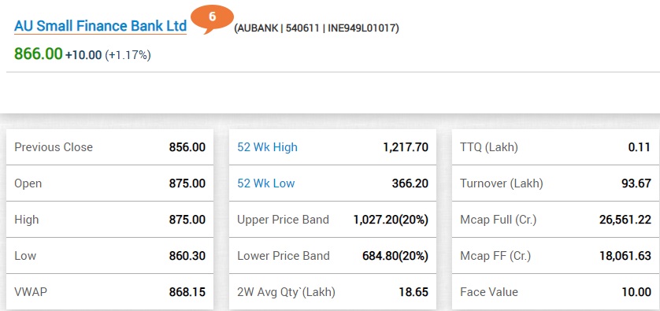Viewport: 660px width, 311px height.
Task: Open AU Small Finance Bank Ltd link
Action: pyautogui.click(x=100, y=26)
